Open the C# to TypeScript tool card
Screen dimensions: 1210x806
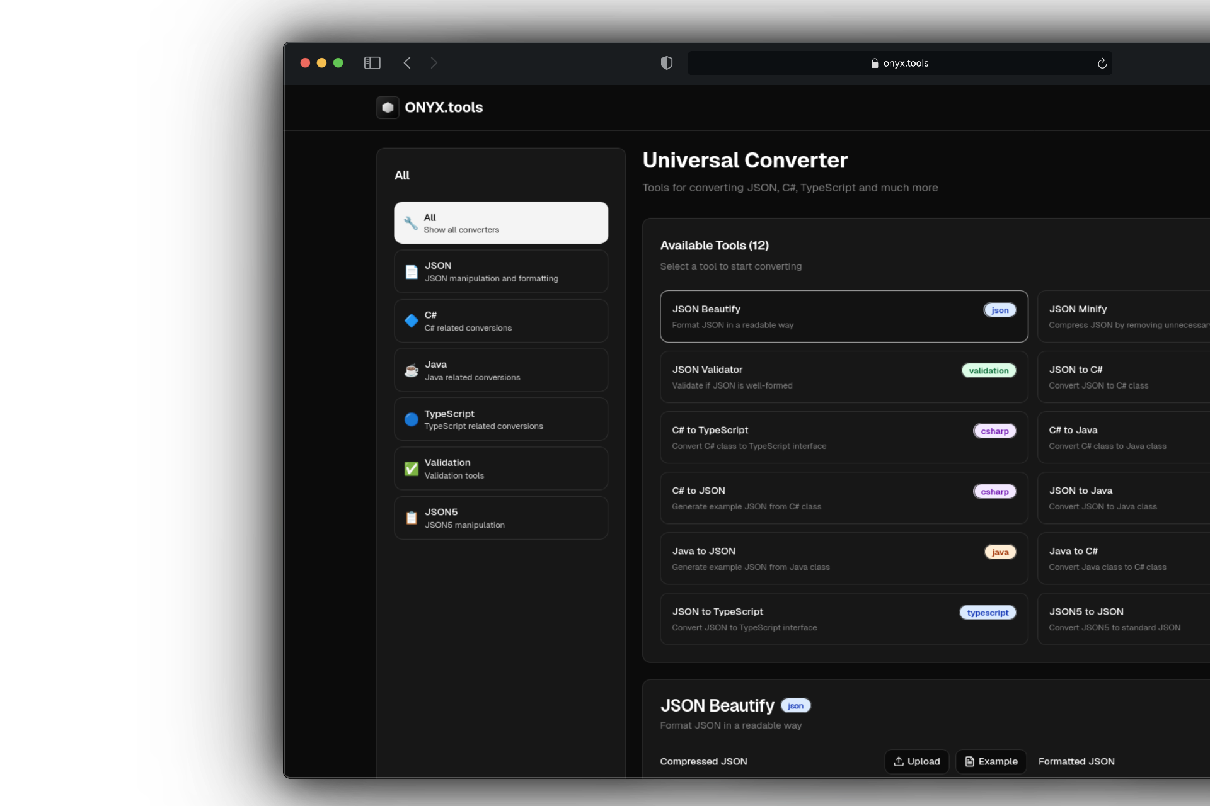click(843, 437)
